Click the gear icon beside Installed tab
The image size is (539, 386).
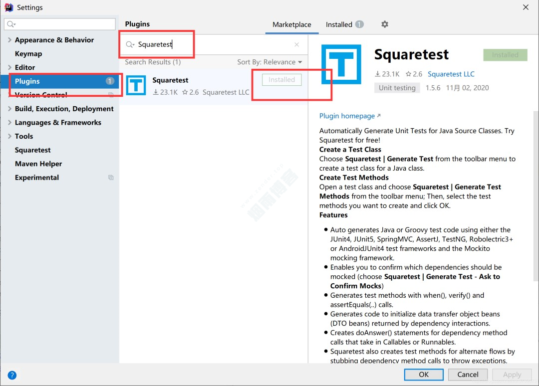[384, 24]
